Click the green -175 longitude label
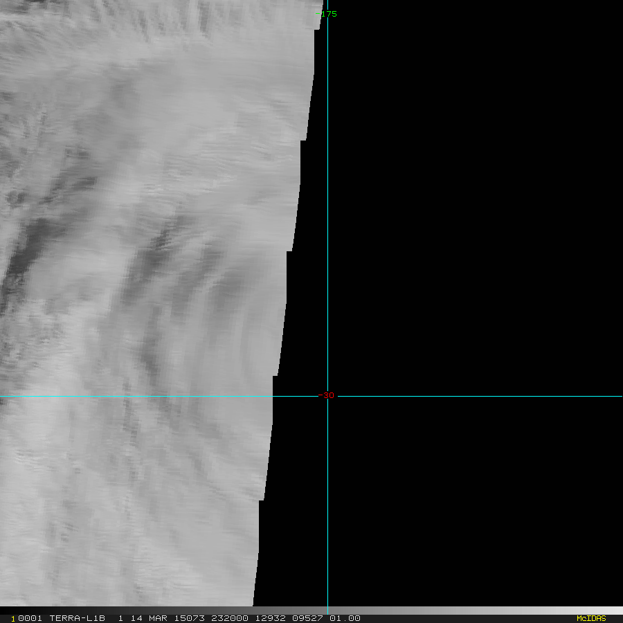This screenshot has height=623, width=623. coord(326,14)
